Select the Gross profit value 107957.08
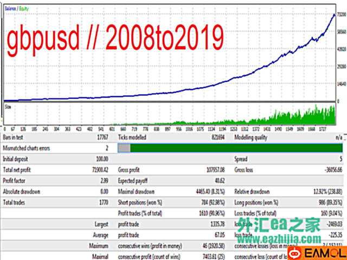This screenshot has width=347, height=260. point(211,170)
